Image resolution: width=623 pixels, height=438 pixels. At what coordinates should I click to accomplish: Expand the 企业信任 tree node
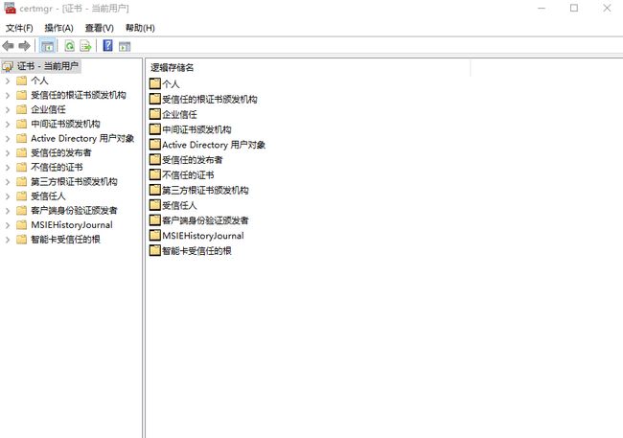click(8, 109)
